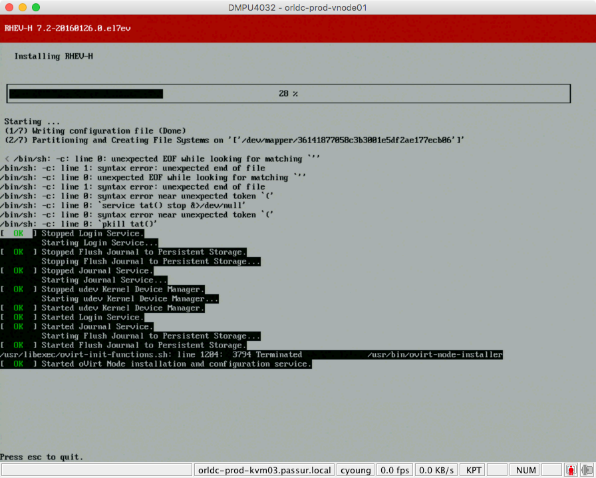Click the gray device icon at status bar end
The height and width of the screenshot is (478, 596).
[x=586, y=470]
